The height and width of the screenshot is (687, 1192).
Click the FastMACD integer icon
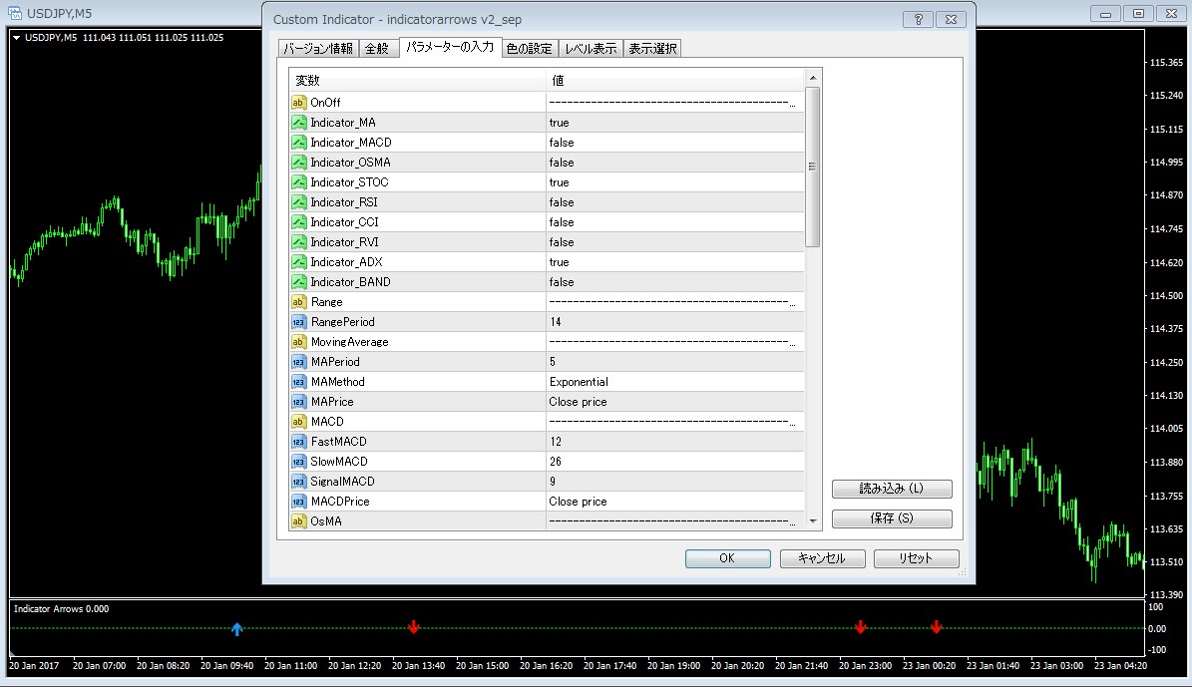click(299, 442)
